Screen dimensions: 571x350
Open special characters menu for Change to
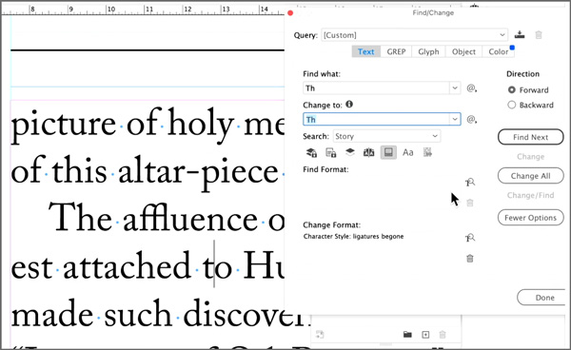click(x=472, y=119)
